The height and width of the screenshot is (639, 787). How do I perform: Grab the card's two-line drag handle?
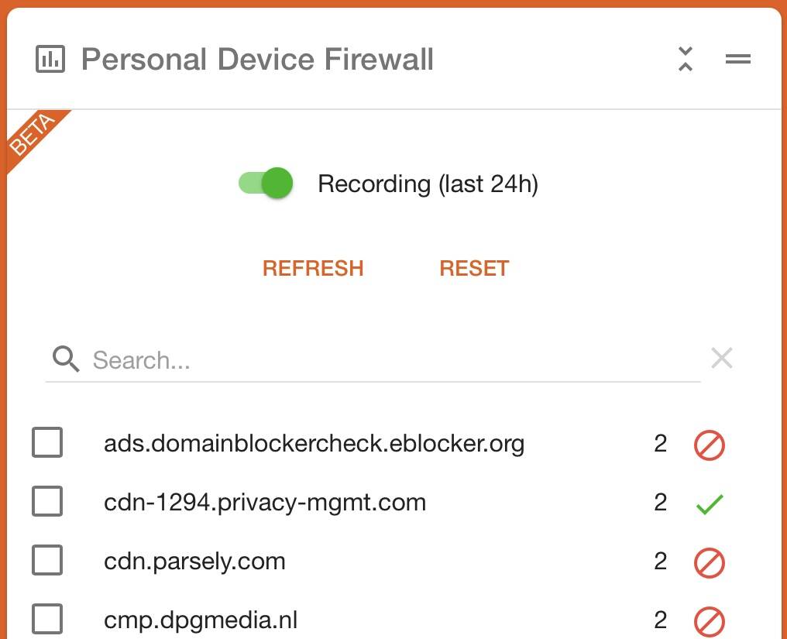pyautogui.click(x=737, y=59)
